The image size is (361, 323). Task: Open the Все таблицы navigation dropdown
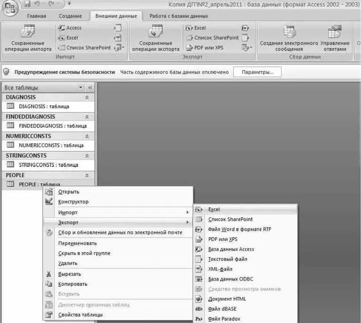[x=80, y=87]
